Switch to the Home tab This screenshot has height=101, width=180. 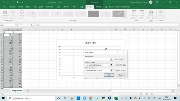(x=12, y=7)
